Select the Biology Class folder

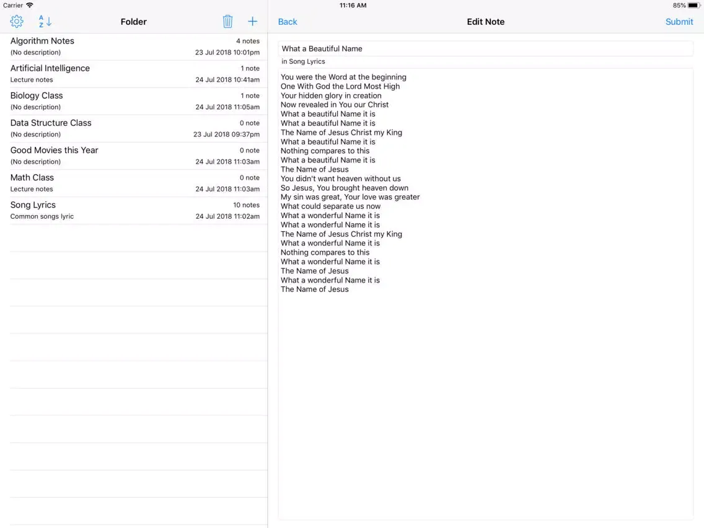point(134,101)
